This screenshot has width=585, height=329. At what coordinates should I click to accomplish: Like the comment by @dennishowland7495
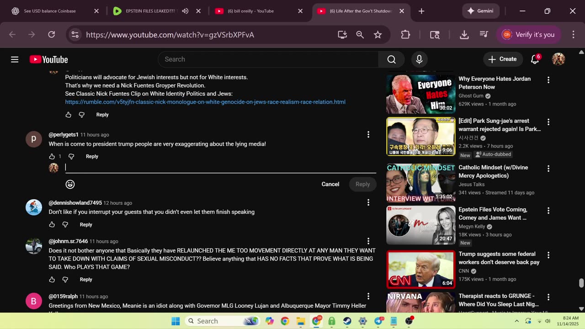[x=52, y=224]
